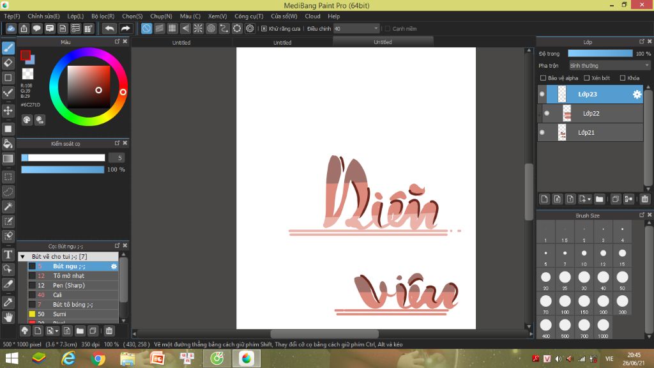Click the brush size value field showing 5

(117, 158)
